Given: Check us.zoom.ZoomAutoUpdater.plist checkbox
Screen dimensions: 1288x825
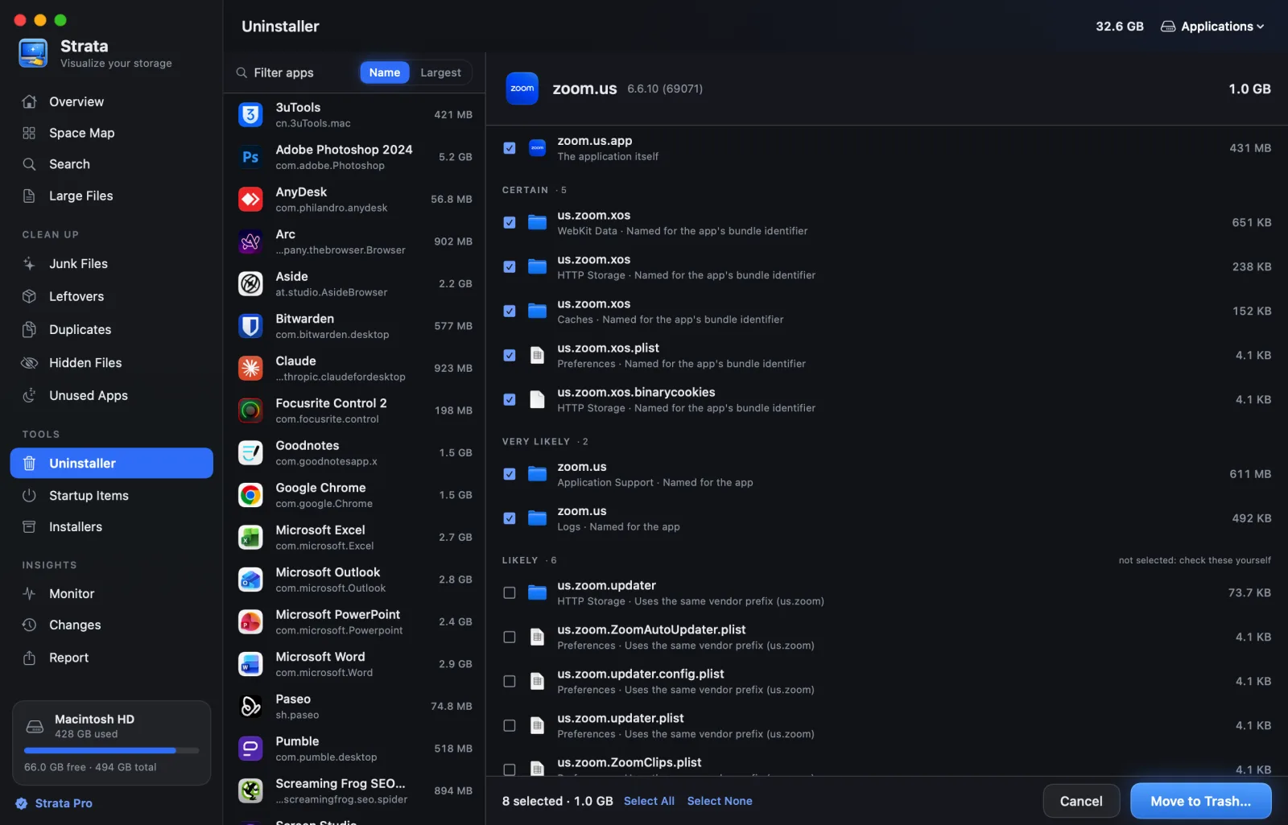Looking at the screenshot, I should point(510,637).
